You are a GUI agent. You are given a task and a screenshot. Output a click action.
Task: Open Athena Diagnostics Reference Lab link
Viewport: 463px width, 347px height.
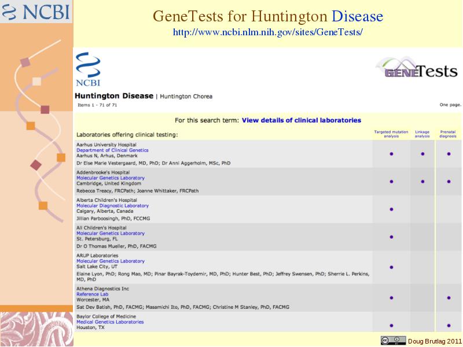[x=93, y=294]
